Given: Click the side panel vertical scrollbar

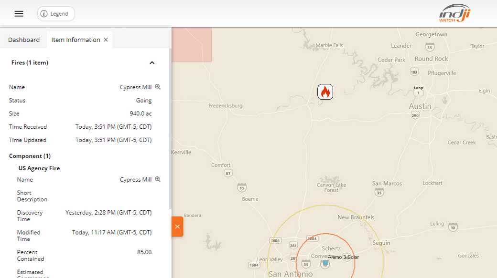Looking at the screenshot, I should point(170,128).
